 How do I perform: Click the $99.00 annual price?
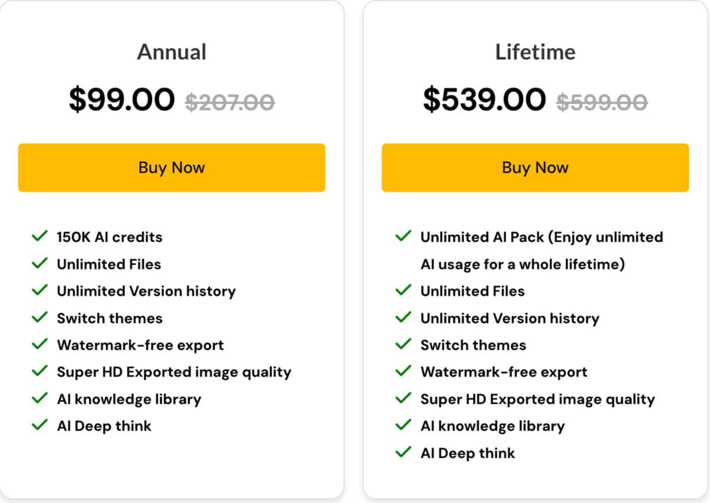[122, 99]
